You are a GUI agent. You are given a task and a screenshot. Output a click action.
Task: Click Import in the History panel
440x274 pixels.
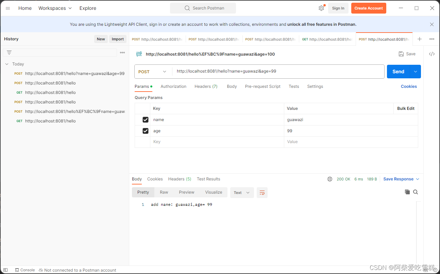(x=118, y=39)
